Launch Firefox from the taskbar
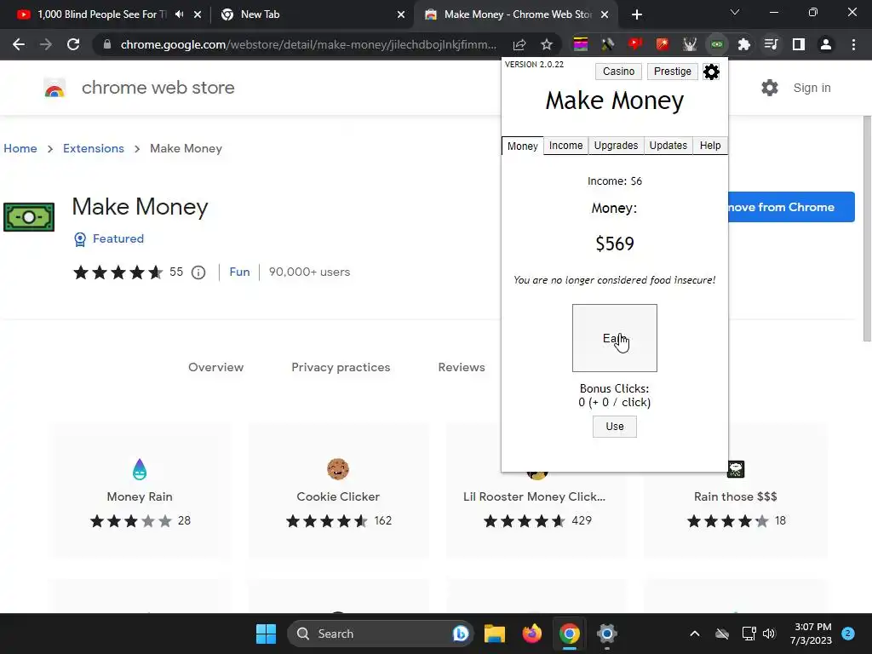The height and width of the screenshot is (654, 872). point(531,634)
